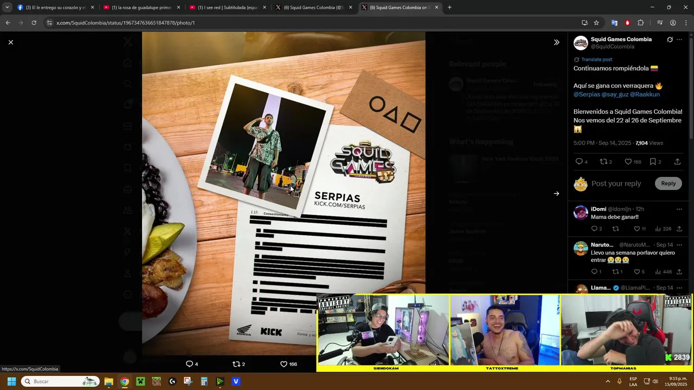Click the taskbar volume icon
694x390 pixels.
click(655, 381)
